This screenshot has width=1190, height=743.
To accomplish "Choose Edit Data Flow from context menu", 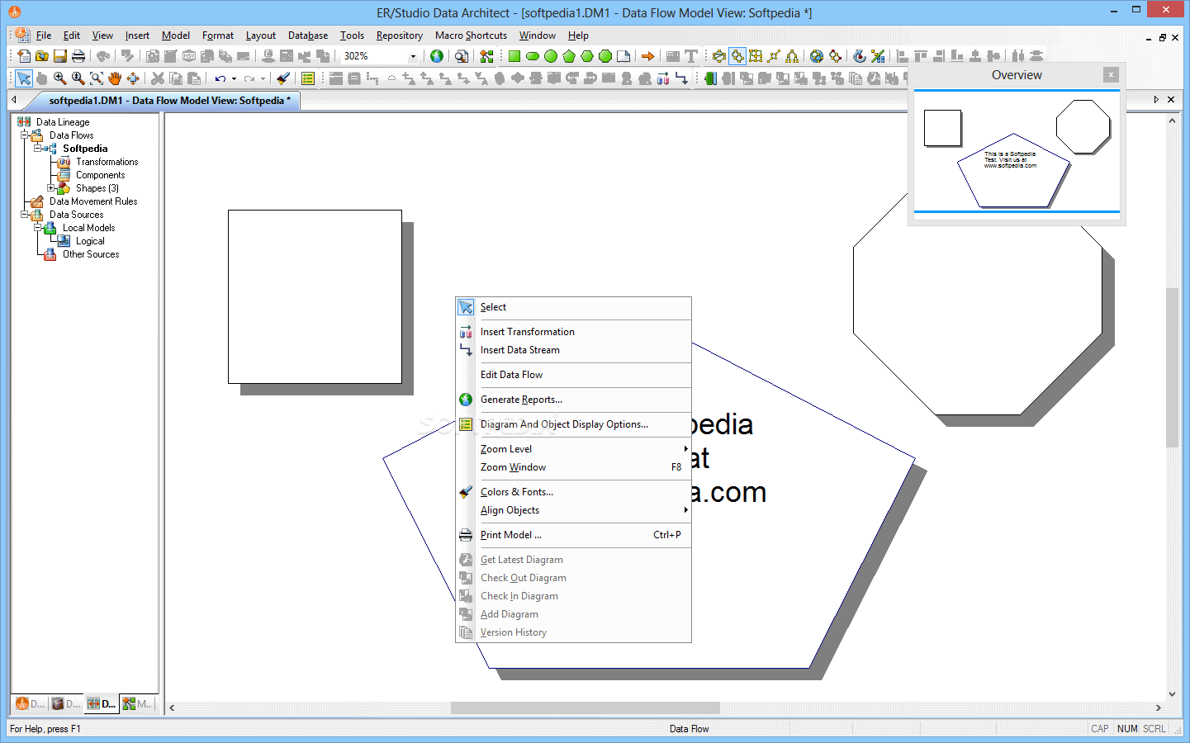I will point(574,375).
